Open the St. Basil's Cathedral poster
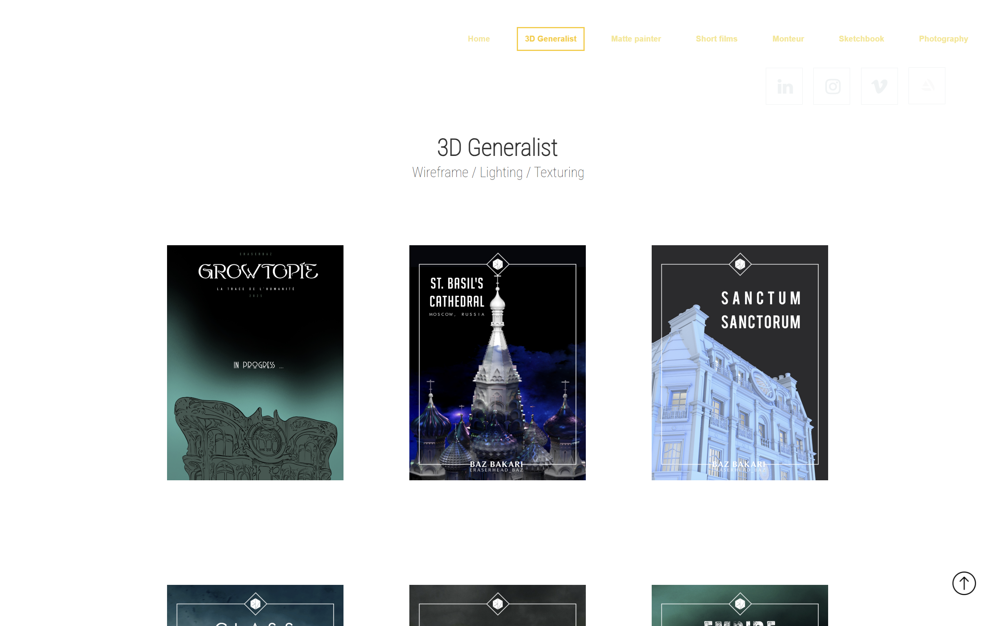The image size is (994, 626). tap(498, 362)
